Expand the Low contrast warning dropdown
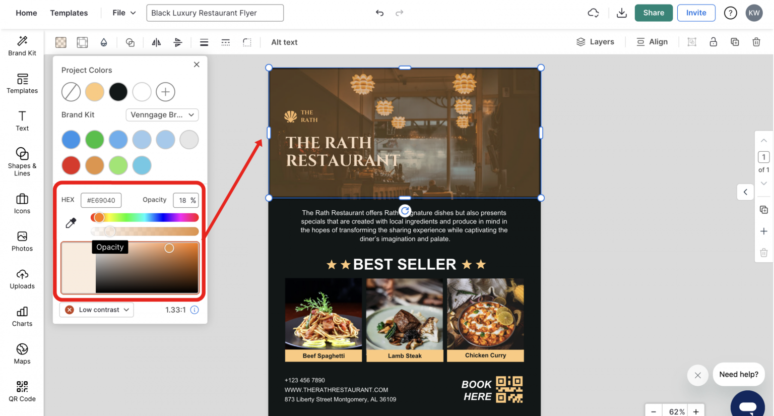The height and width of the screenshot is (416, 774). click(x=96, y=310)
